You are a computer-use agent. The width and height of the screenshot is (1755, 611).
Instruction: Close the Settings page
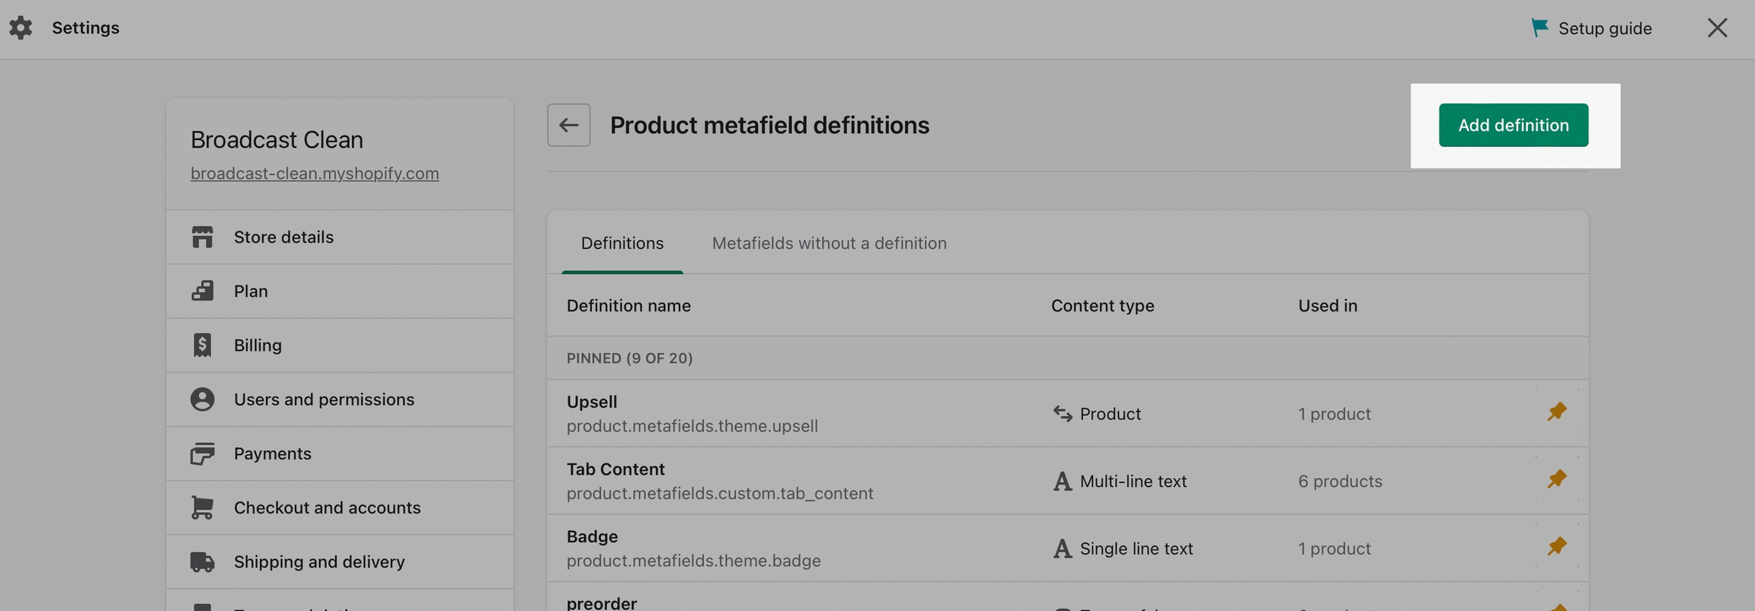(x=1717, y=28)
